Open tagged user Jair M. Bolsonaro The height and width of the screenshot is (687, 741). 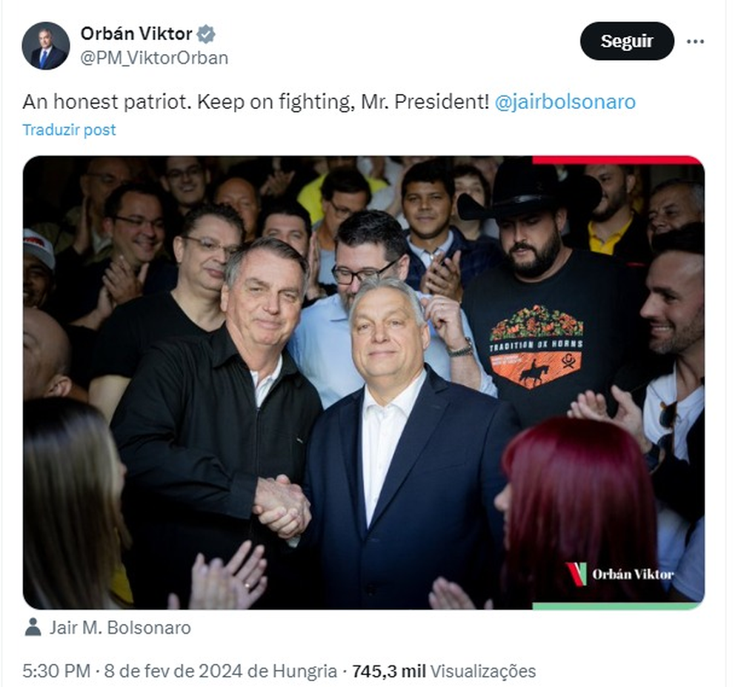click(x=120, y=628)
